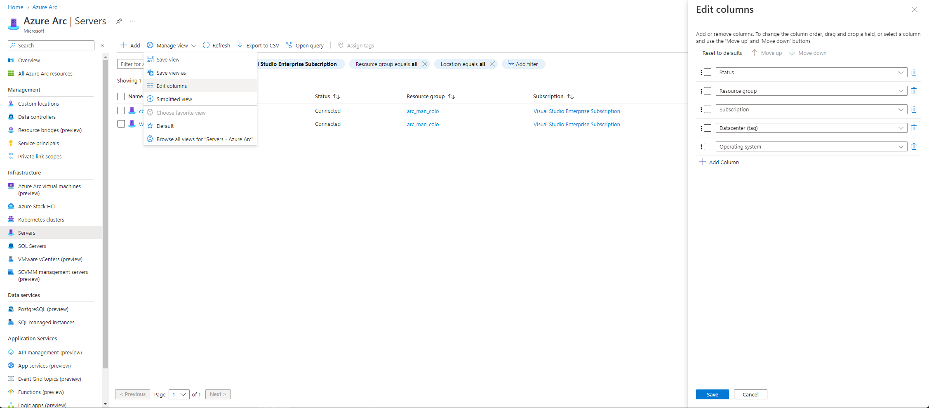929x408 pixels.
Task: Click the Cancel button
Action: pyautogui.click(x=750, y=394)
